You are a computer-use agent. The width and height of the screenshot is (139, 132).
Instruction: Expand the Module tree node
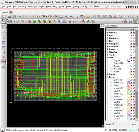pyautogui.click(x=107, y=33)
